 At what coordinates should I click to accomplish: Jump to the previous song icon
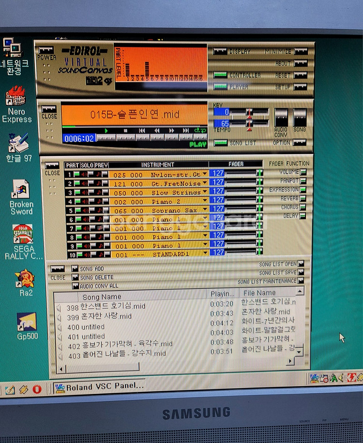(x=142, y=131)
